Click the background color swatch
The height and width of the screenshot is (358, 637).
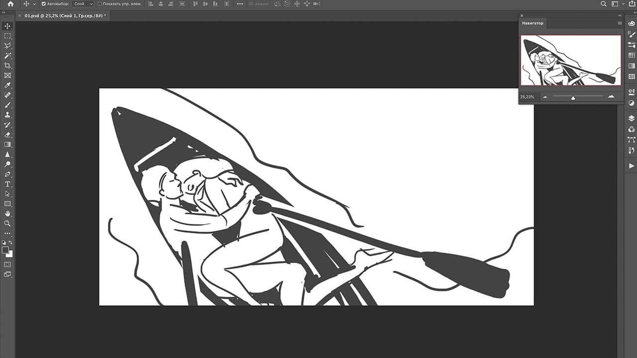pos(10,254)
